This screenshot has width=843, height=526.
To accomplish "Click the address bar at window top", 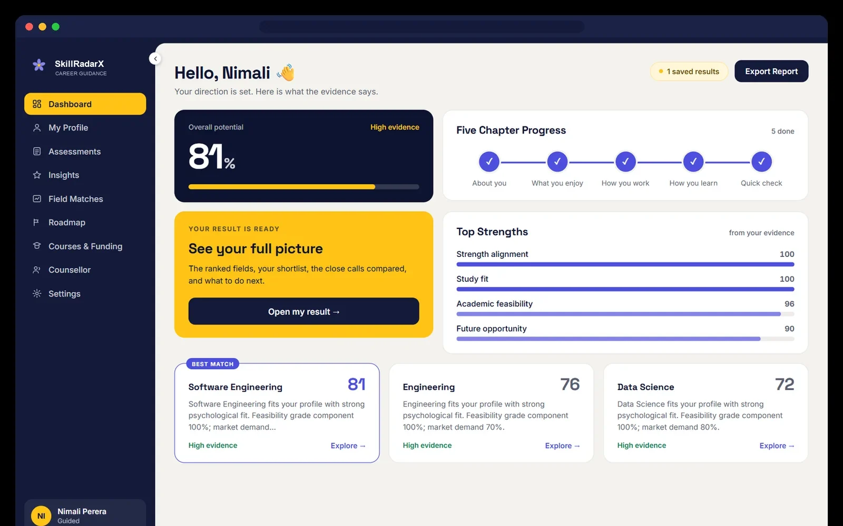I will coord(421,26).
